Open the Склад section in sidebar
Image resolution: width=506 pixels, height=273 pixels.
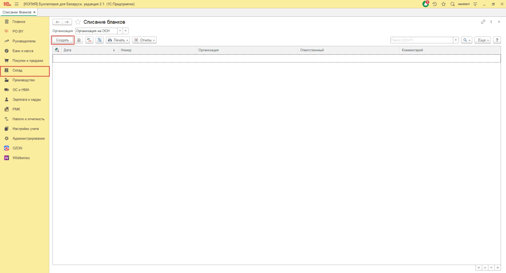(25, 70)
